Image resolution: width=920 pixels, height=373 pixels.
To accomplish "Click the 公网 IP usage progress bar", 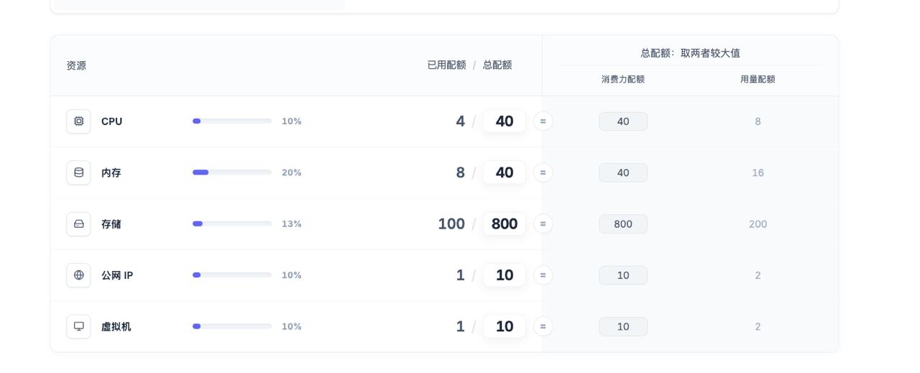I will [x=232, y=275].
